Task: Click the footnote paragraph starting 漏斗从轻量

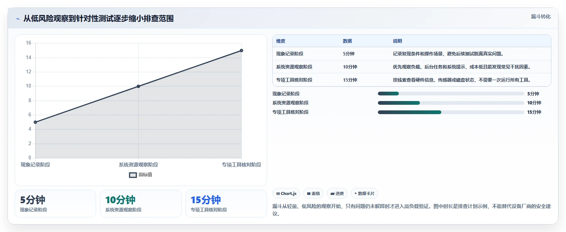Action: click(412, 210)
